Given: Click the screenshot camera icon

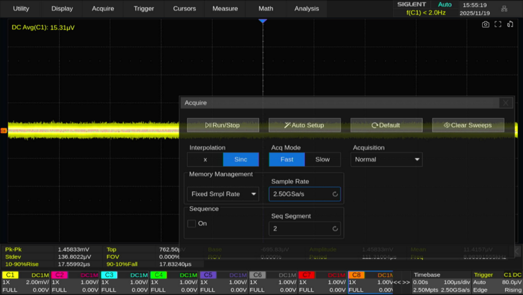Looking at the screenshot, I should point(485,24).
